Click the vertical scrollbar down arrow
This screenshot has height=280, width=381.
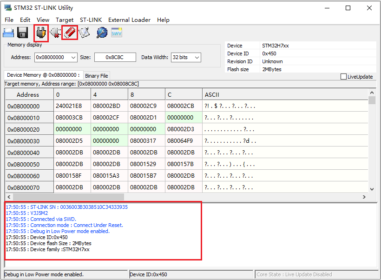tap(372, 189)
